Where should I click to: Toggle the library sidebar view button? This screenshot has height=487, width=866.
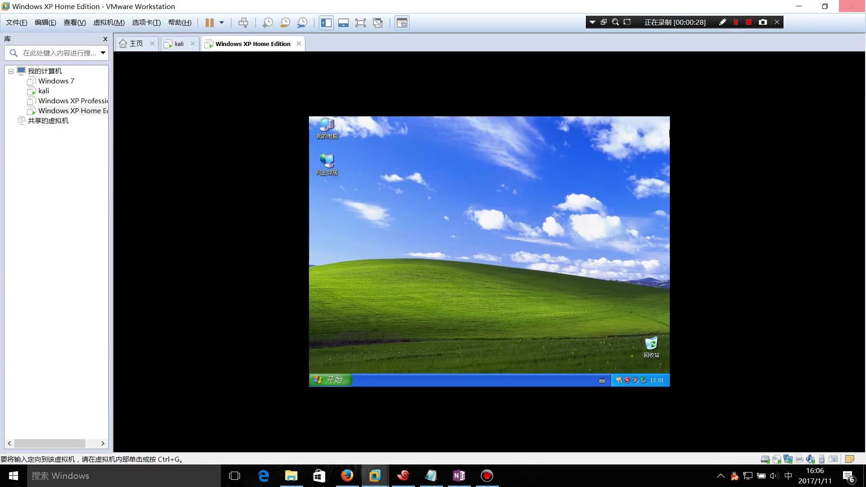pyautogui.click(x=326, y=23)
